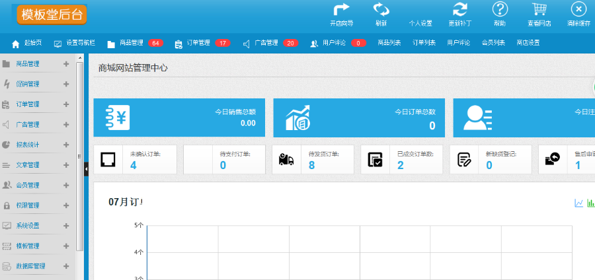Expand the 订单管理 sidebar plus sign
This screenshot has height=280, width=595.
point(65,104)
